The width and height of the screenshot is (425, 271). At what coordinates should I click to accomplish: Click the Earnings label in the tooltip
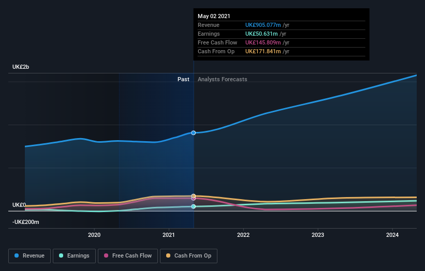[209, 34]
